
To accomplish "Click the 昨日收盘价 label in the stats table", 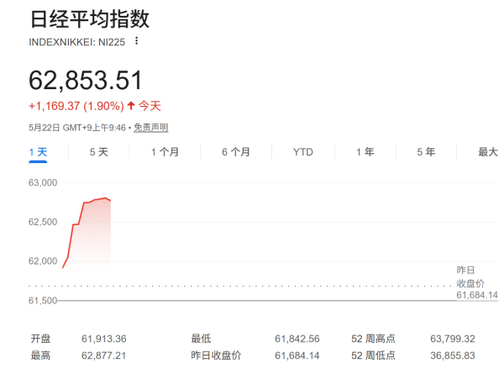I will (x=216, y=355).
